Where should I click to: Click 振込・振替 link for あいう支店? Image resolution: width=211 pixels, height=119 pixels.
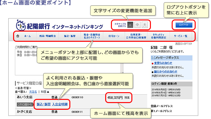(43, 104)
